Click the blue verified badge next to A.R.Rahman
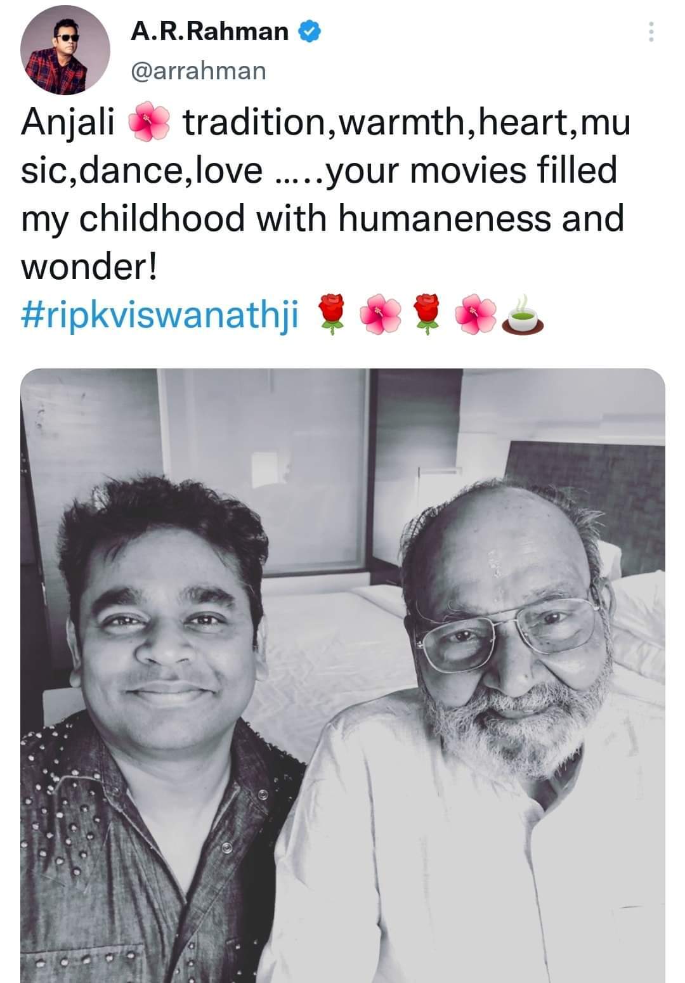Image resolution: width=685 pixels, height=983 pixels. 311,30
